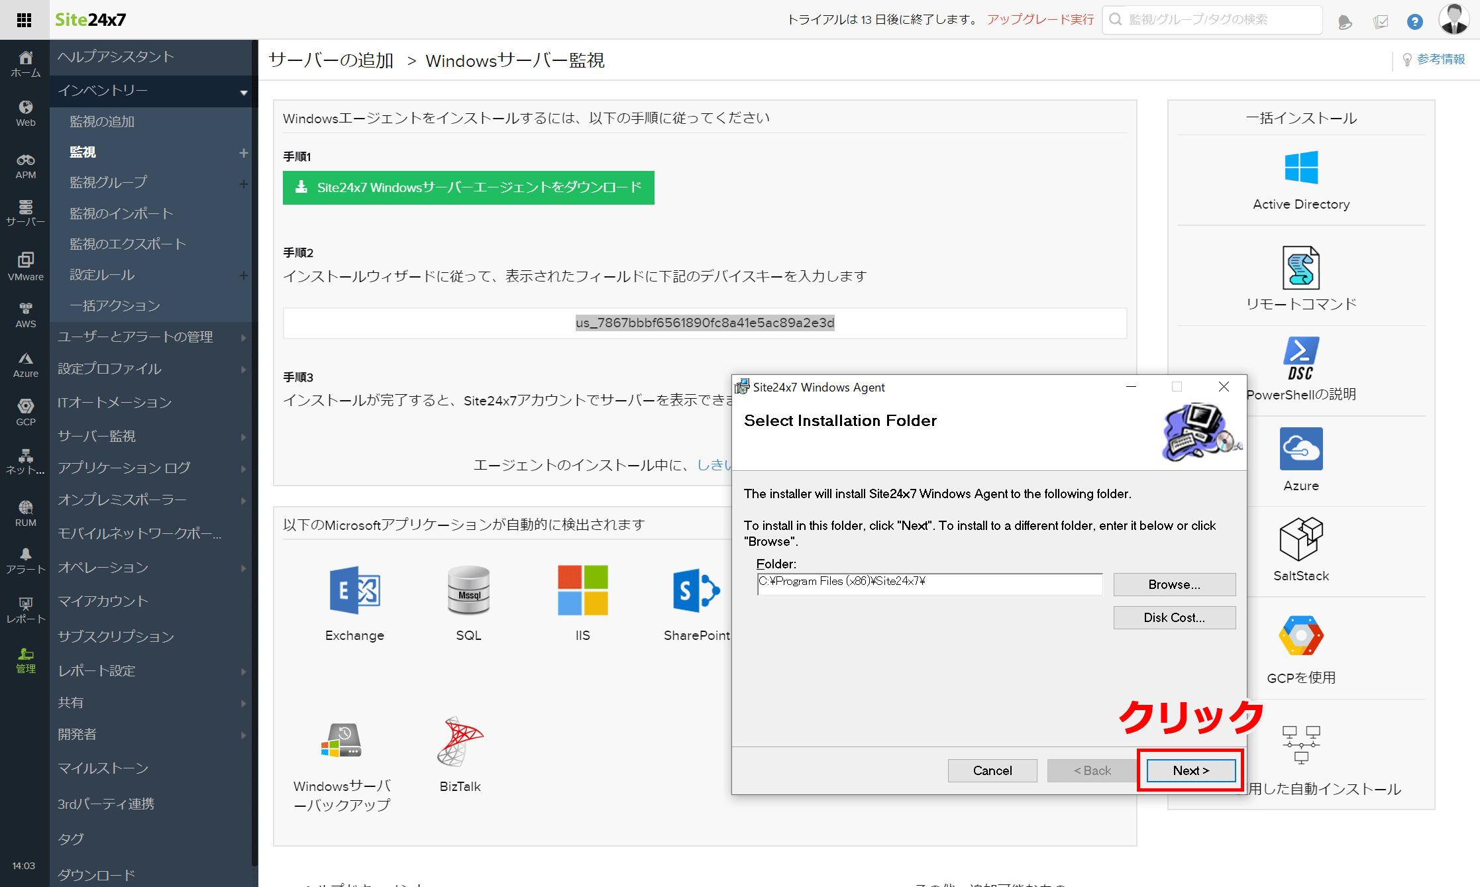Open 監視のエクスポート menu item

tap(128, 244)
